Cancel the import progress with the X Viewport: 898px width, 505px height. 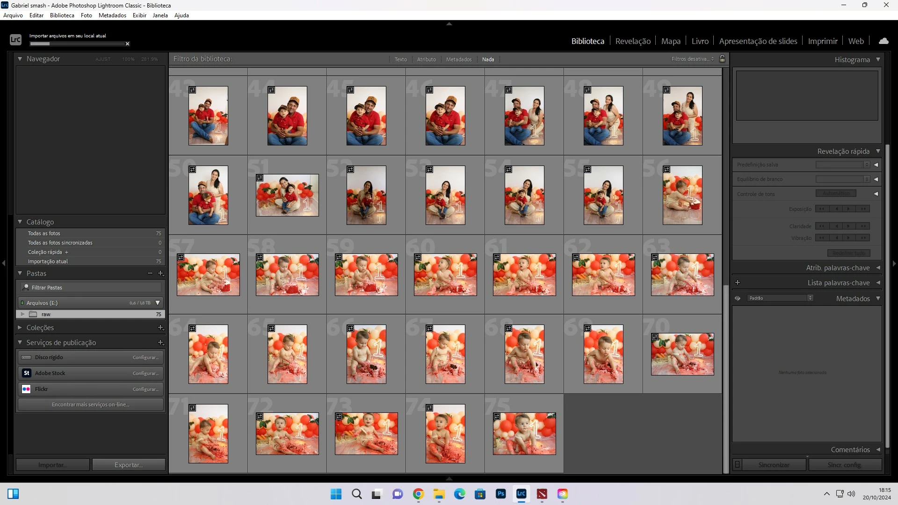(127, 44)
